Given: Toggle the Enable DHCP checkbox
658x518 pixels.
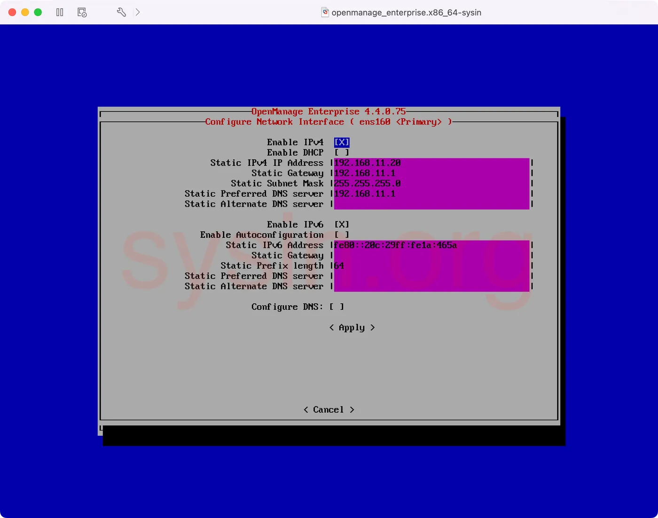Looking at the screenshot, I should tap(342, 153).
